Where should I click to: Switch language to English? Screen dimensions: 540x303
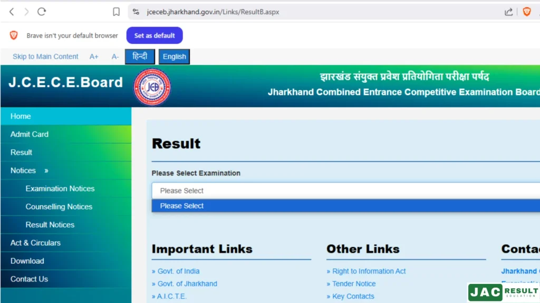[174, 56]
